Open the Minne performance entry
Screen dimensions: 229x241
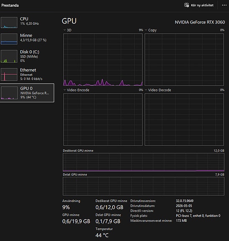click(x=27, y=39)
